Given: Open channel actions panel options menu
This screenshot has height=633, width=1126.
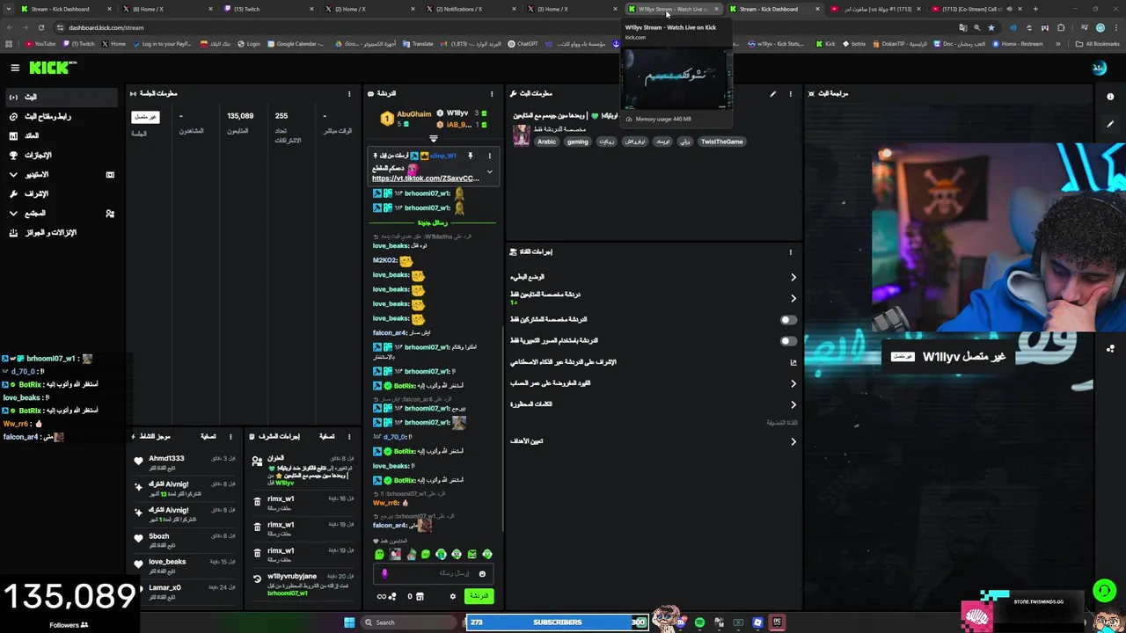Looking at the screenshot, I should click(x=791, y=252).
